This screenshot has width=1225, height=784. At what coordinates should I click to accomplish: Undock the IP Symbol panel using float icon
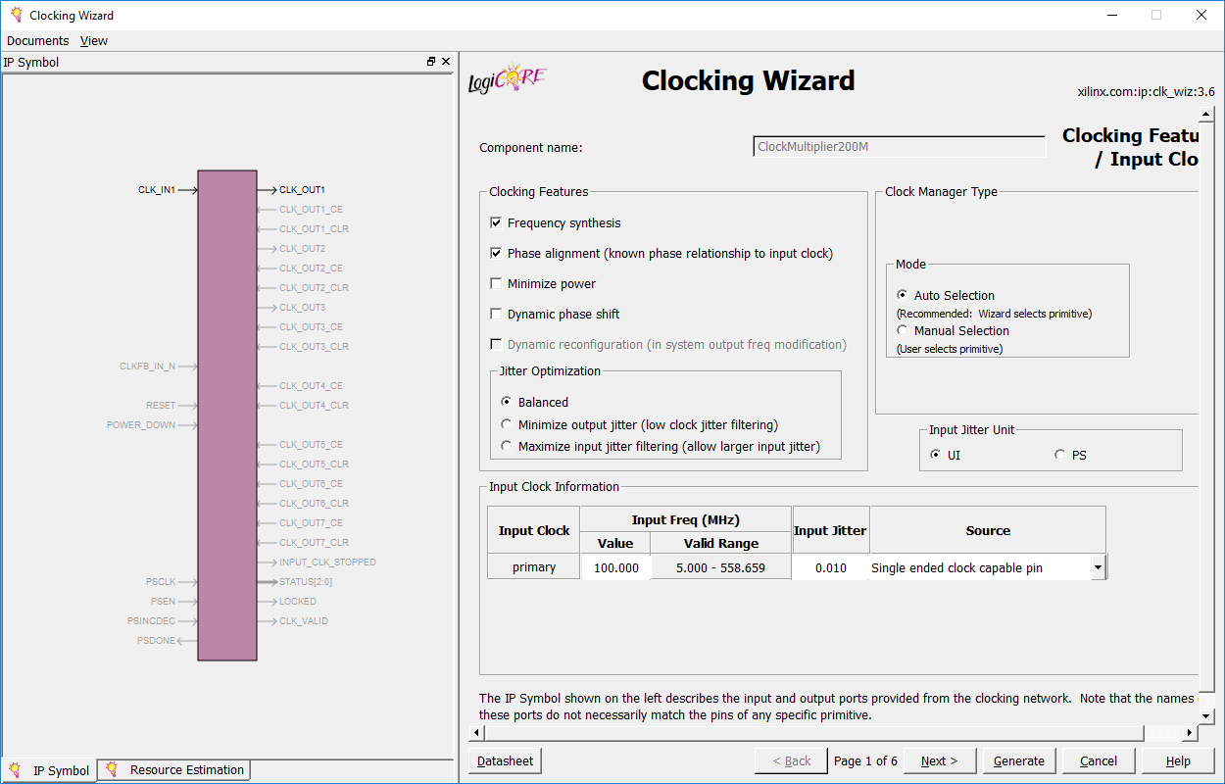pyautogui.click(x=430, y=61)
